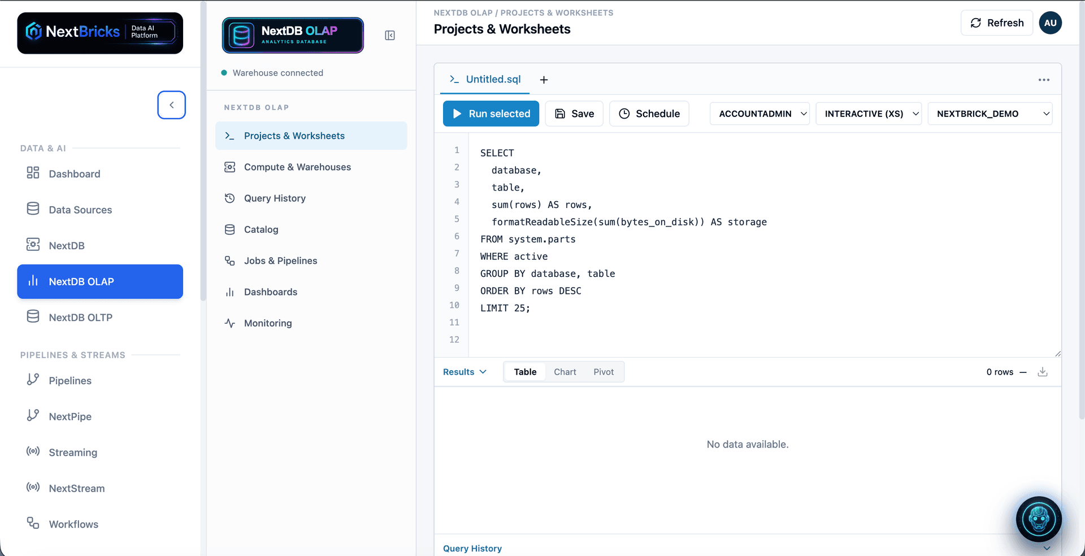Viewport: 1085px width, 556px height.
Task: Click the Warehouse connected status
Action: 272,73
